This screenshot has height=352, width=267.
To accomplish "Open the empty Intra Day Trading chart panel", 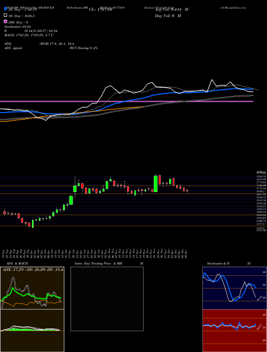I will 107,299.
